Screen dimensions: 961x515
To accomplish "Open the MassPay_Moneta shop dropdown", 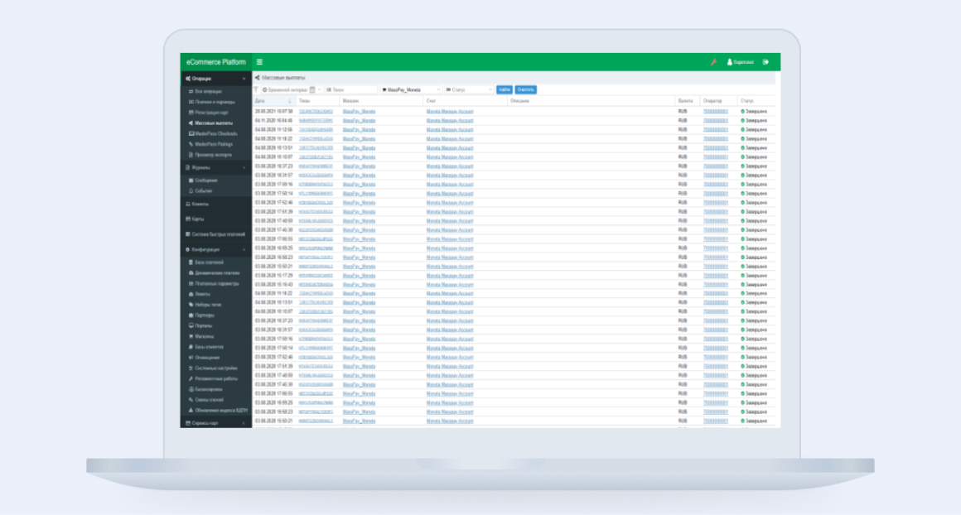I will [x=411, y=89].
